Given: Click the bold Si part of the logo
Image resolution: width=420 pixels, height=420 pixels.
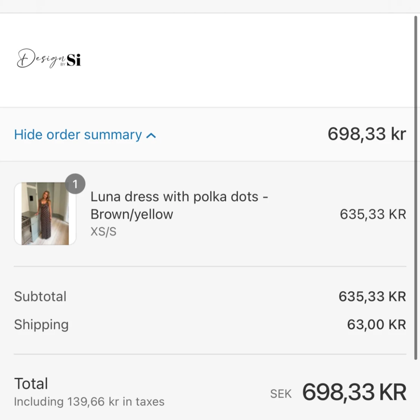Looking at the screenshot, I should [74, 59].
